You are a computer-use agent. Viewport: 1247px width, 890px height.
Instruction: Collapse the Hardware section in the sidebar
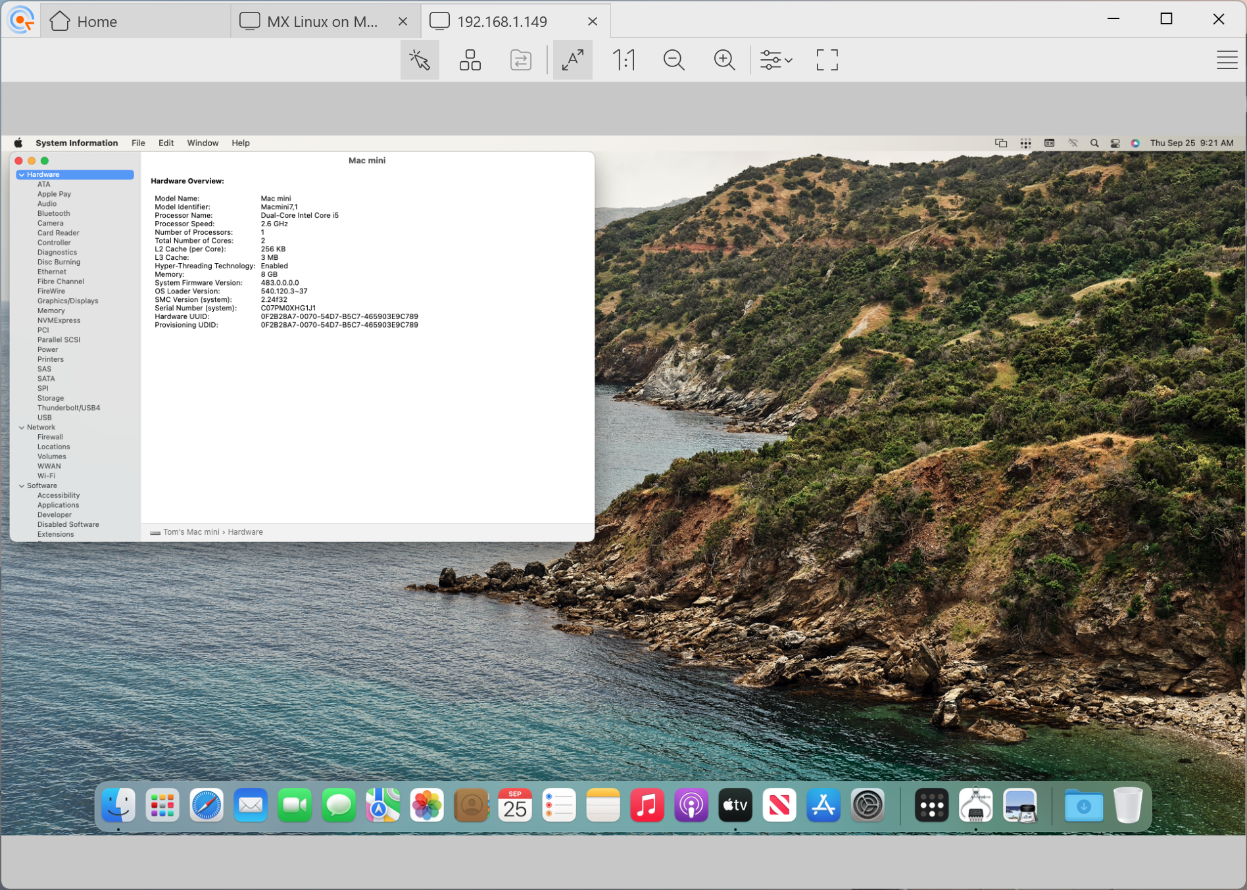point(22,174)
